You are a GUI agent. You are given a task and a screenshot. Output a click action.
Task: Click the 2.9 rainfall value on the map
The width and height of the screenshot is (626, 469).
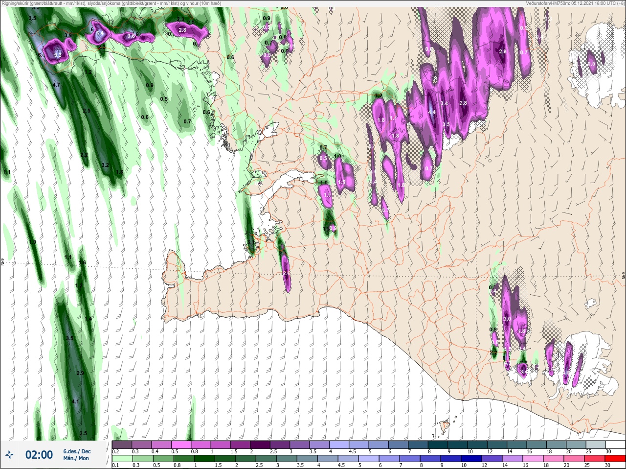click(81, 373)
